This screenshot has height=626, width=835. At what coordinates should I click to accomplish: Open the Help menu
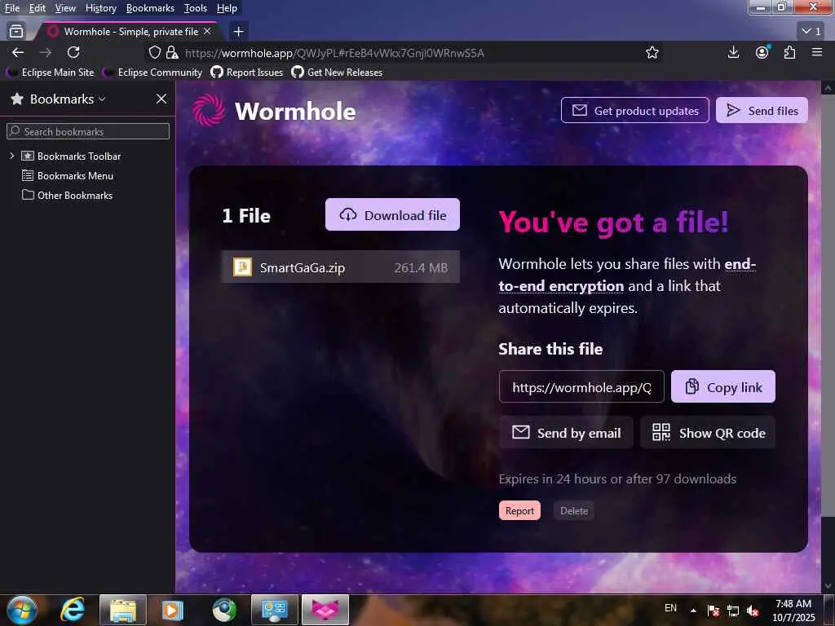point(227,8)
